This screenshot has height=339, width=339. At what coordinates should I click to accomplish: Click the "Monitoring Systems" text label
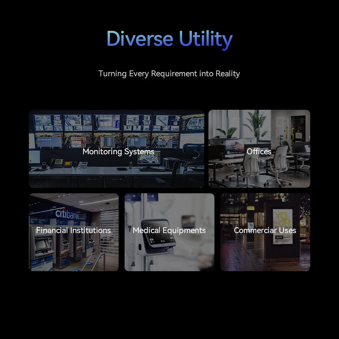click(118, 152)
